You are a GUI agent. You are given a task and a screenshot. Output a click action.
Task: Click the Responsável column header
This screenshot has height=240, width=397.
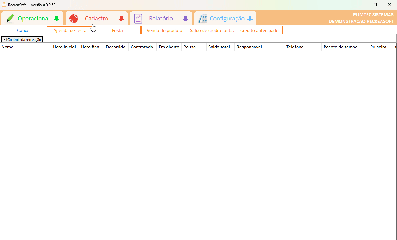pyautogui.click(x=249, y=47)
